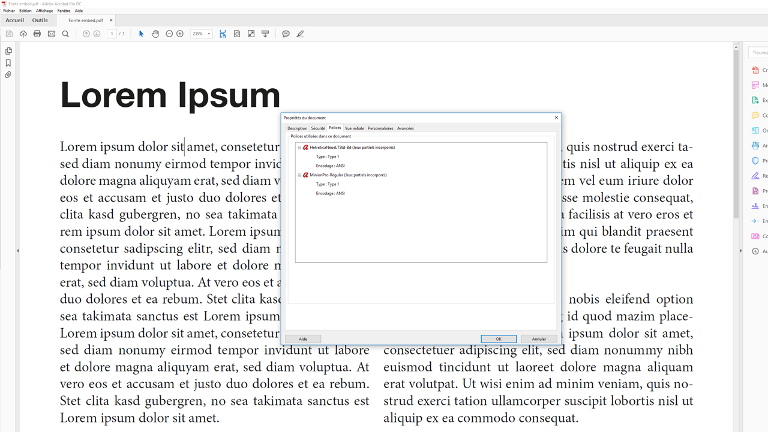Click the envelope email icon
768x432 pixels.
point(52,34)
